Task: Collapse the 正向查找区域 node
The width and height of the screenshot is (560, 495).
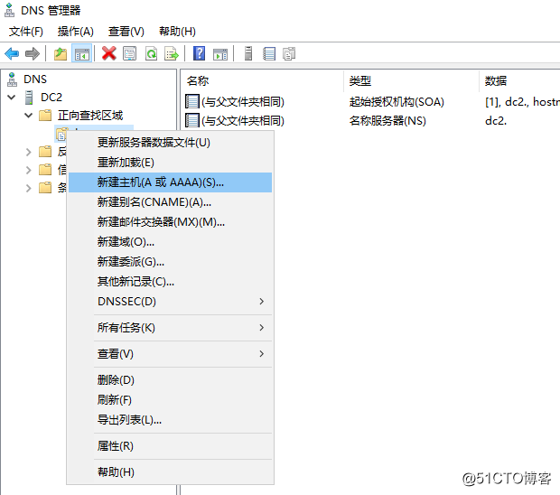Action: click(x=29, y=116)
